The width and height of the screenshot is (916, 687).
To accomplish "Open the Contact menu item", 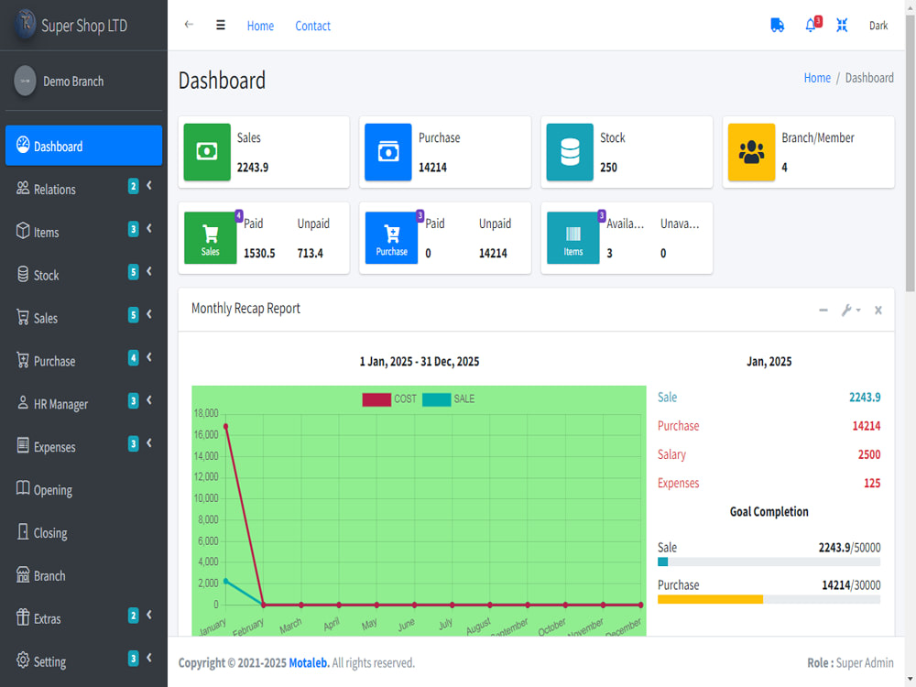I will 312,26.
